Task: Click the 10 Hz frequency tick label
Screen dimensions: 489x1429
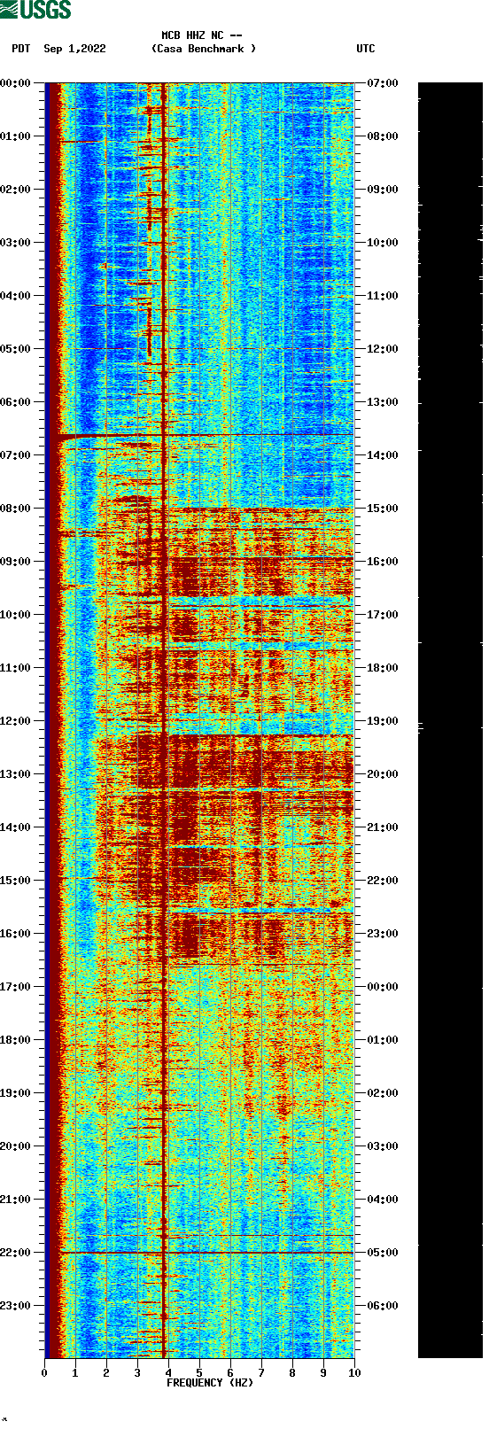Action: [x=354, y=1373]
